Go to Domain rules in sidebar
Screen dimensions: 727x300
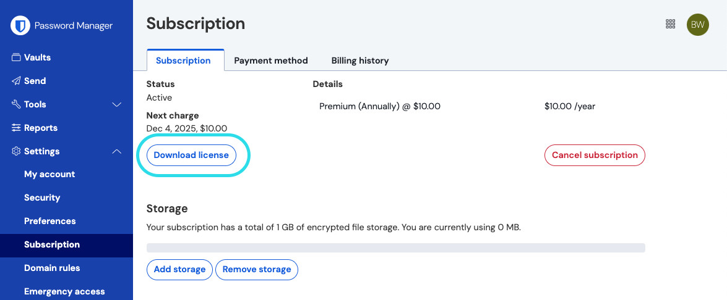[52, 268]
